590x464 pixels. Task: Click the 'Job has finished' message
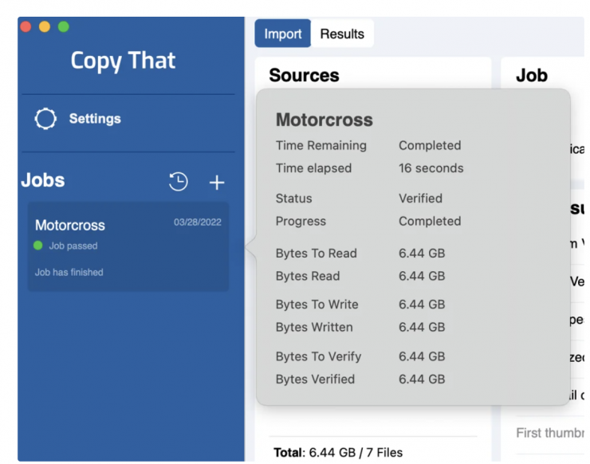point(69,272)
